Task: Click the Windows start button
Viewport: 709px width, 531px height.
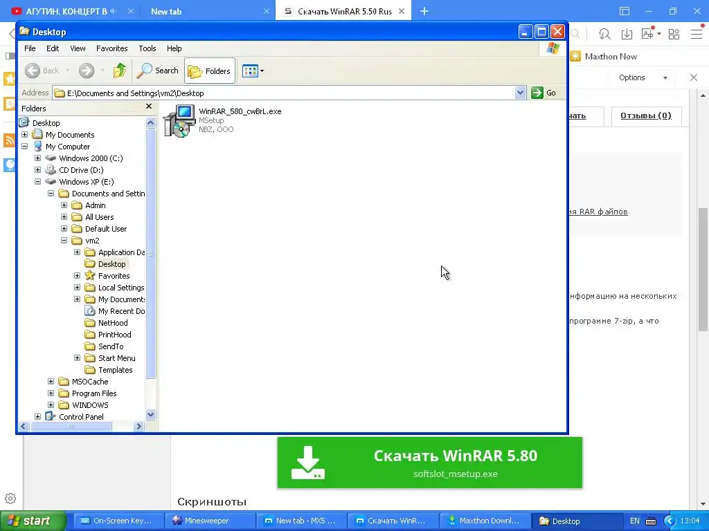Action: point(33,521)
